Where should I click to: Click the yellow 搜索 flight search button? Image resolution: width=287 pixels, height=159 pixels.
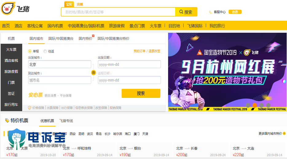pos(141,93)
